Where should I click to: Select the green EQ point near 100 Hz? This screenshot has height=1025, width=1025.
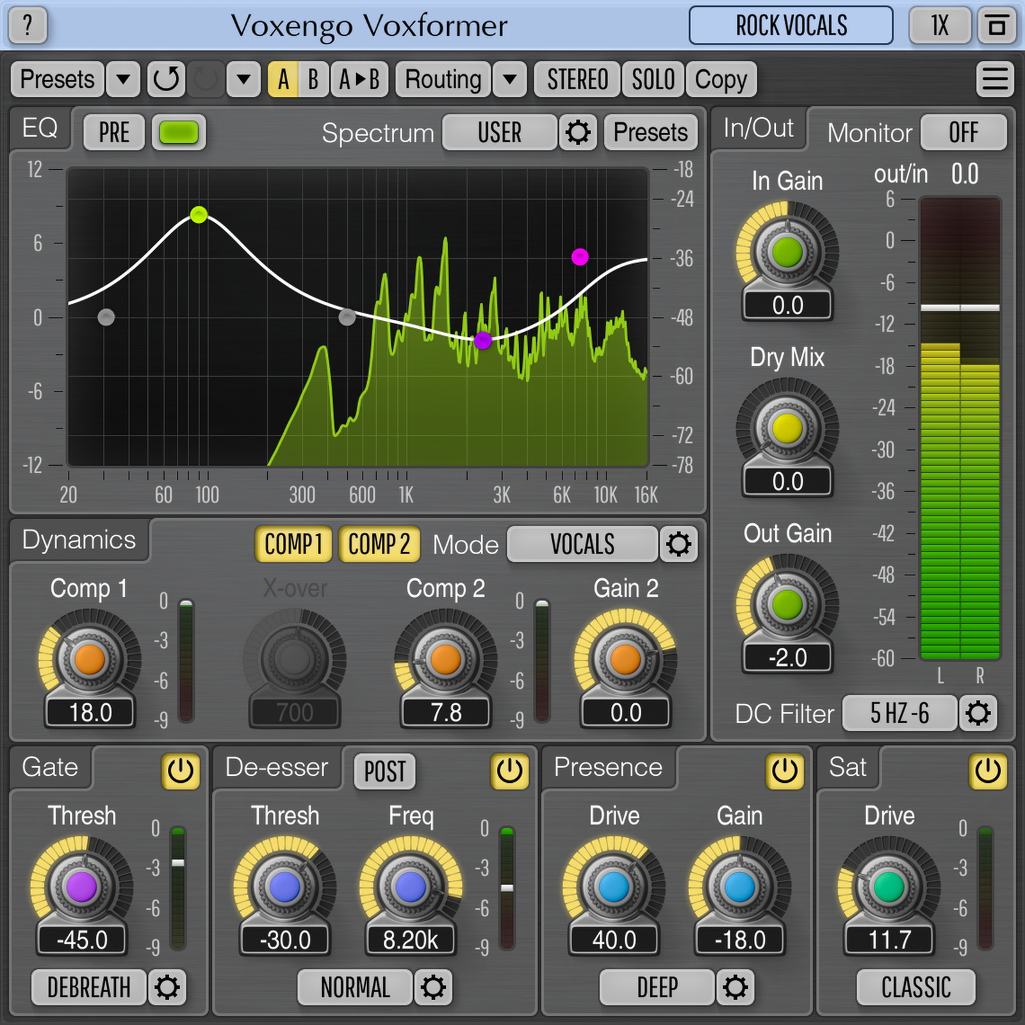(199, 215)
